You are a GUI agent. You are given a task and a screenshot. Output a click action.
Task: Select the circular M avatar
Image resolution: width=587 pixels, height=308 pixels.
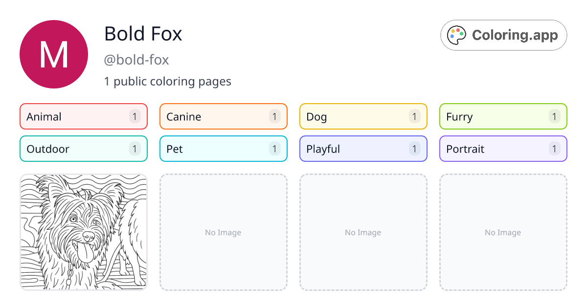[x=54, y=54]
